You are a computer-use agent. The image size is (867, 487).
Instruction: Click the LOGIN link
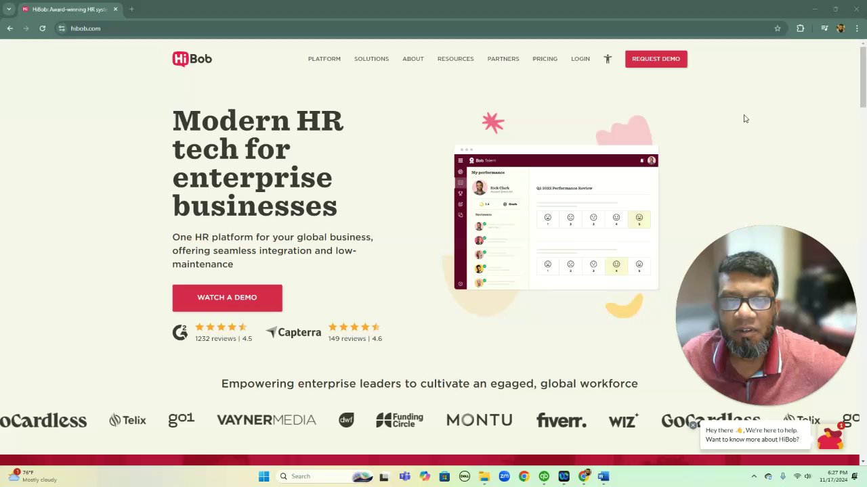580,59
